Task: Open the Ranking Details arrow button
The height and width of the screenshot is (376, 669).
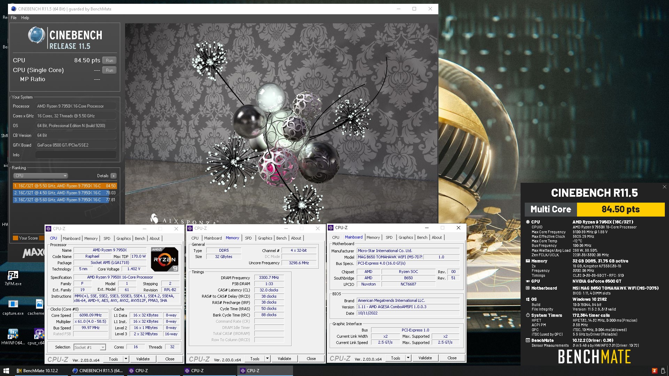Action: click(x=113, y=176)
